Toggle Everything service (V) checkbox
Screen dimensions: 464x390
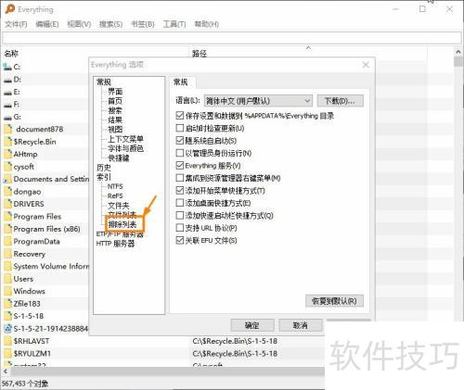pyautogui.click(x=180, y=166)
